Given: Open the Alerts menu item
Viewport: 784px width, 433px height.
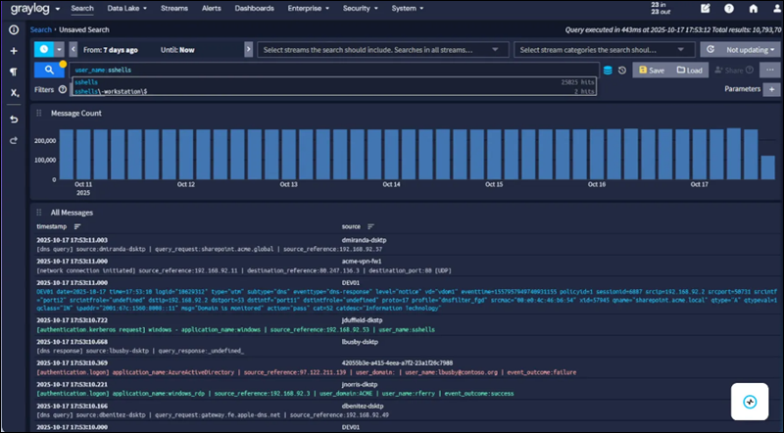Looking at the screenshot, I should pyautogui.click(x=211, y=9).
